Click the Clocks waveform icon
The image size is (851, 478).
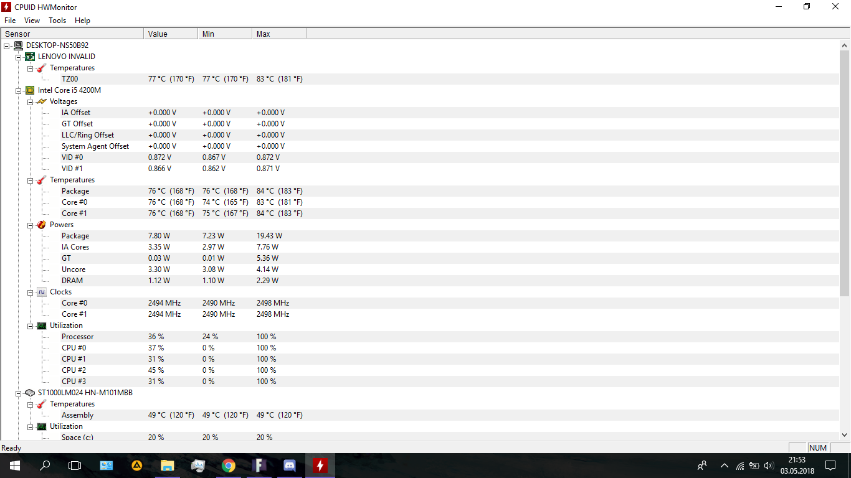[x=42, y=292]
